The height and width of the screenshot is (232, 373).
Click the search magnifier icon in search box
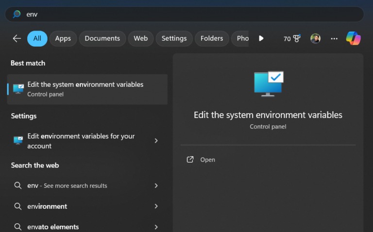[17, 14]
